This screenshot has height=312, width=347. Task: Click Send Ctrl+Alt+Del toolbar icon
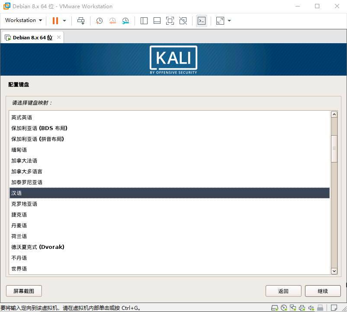click(81, 21)
